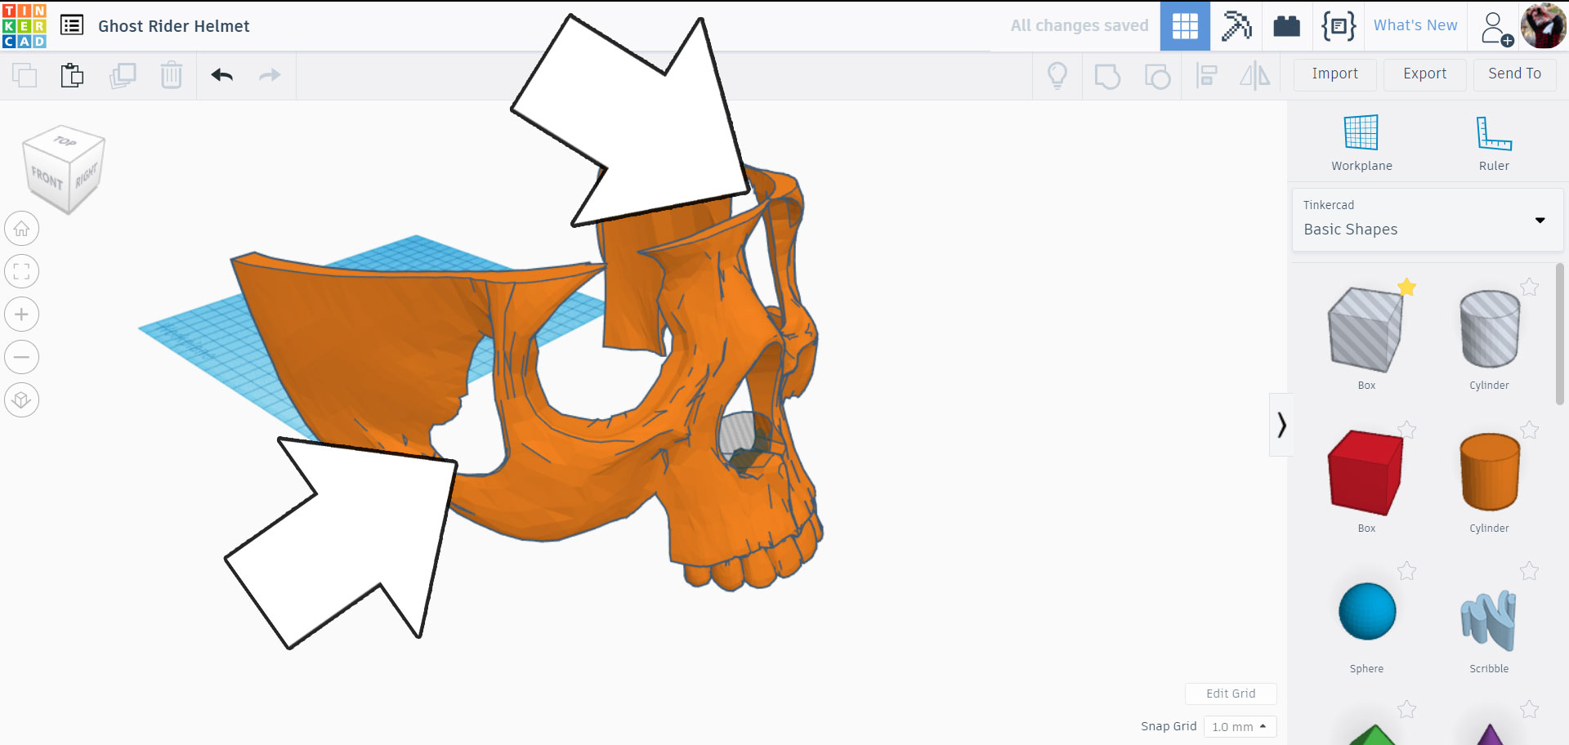
Task: Switch to orthographic view icon
Action: pos(22,400)
